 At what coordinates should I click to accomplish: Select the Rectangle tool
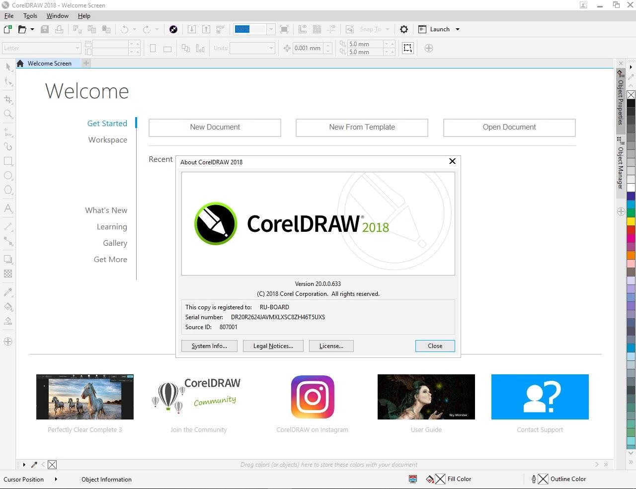pyautogui.click(x=8, y=161)
